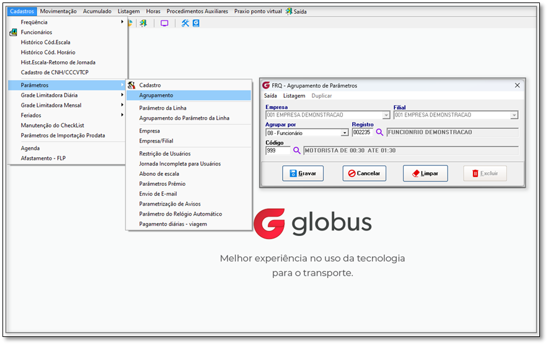Click FUNCIONRIO DEMONSTRACAO name field

coord(453,133)
